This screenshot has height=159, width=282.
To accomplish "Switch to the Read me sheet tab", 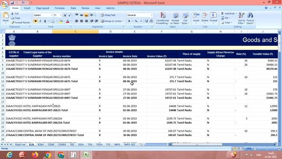I will point(20,144).
